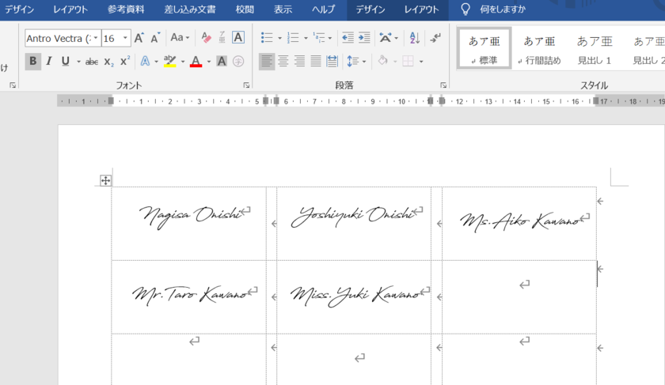The width and height of the screenshot is (665, 385).
Task: Click Line and Paragraph Spacing icon
Action: [x=353, y=62]
